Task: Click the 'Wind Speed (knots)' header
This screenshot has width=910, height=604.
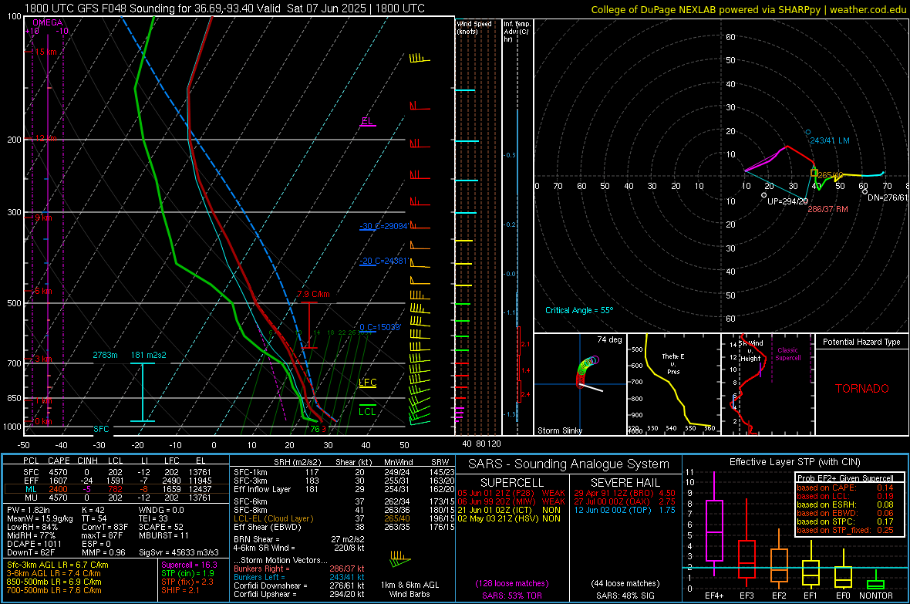Action: (474, 27)
